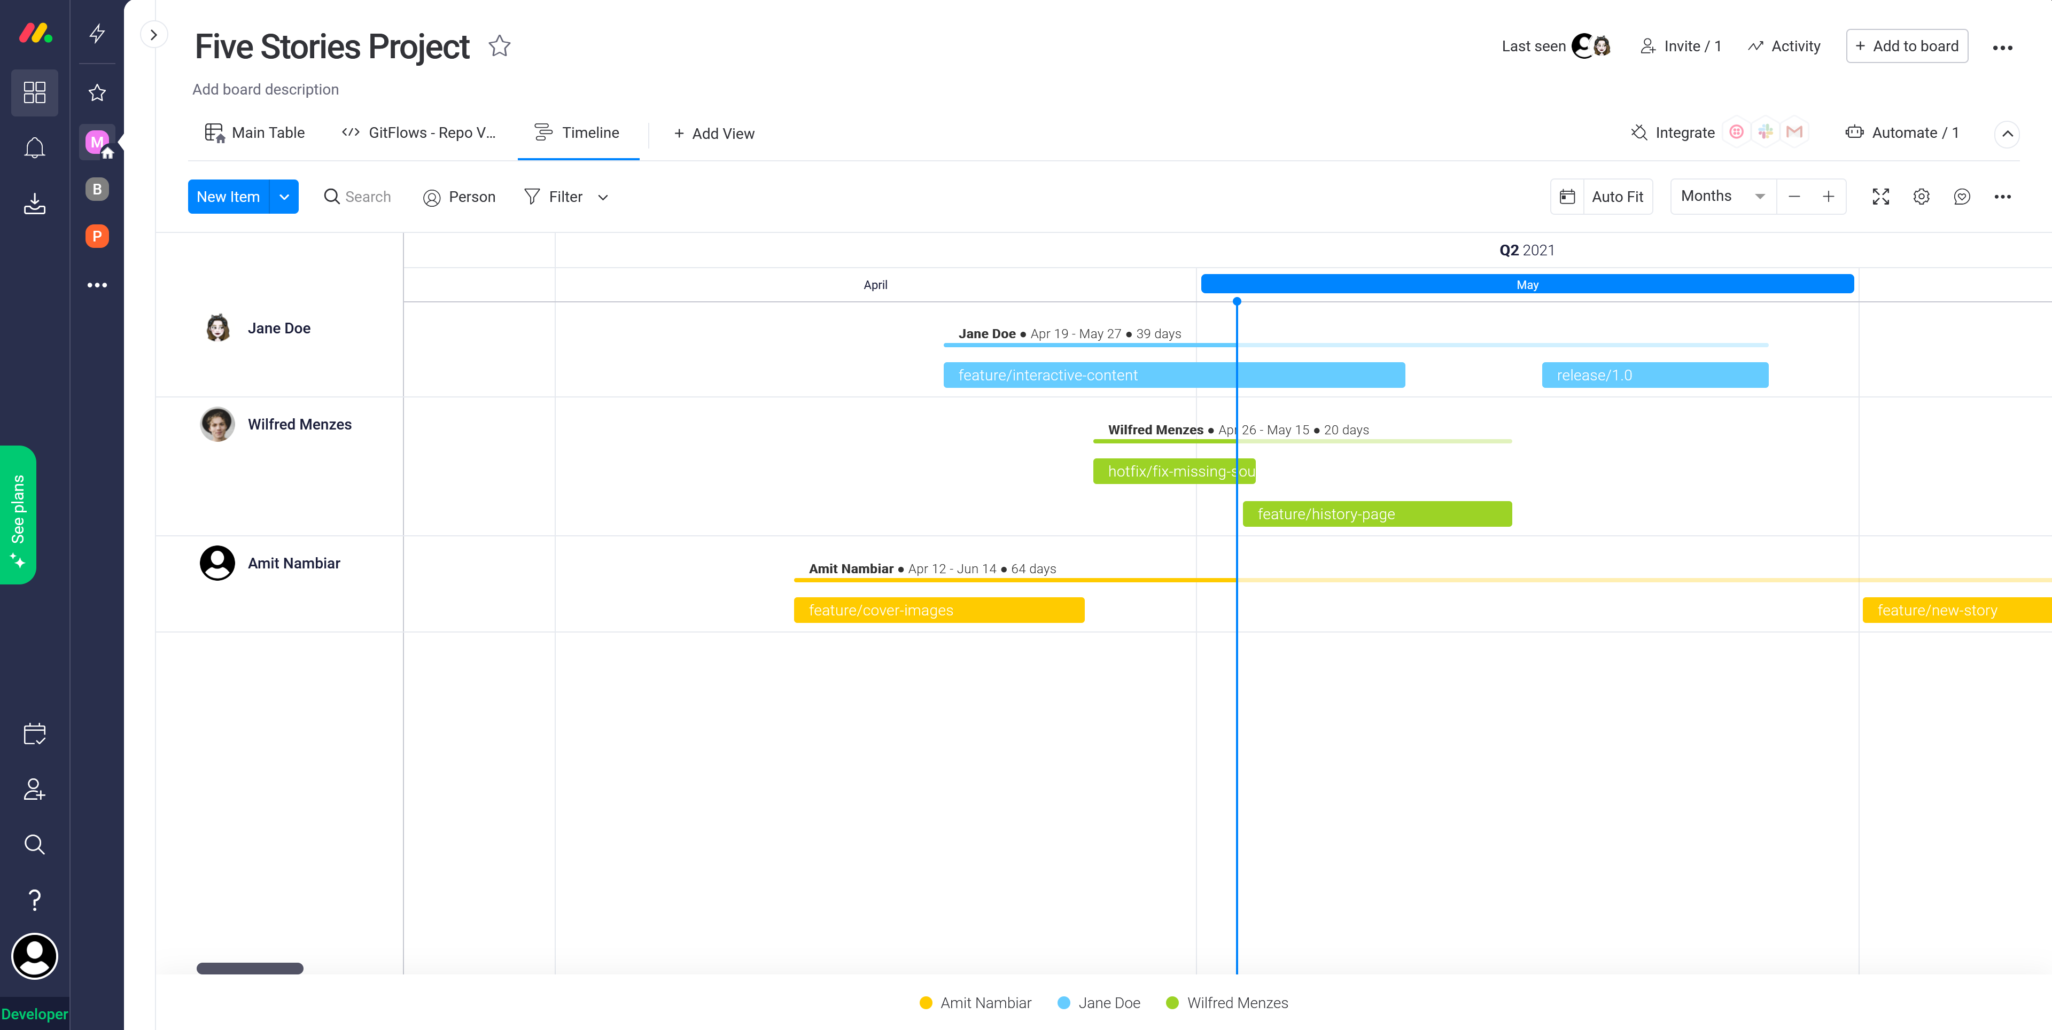The width and height of the screenshot is (2052, 1030).
Task: Open the help question mark
Action: pos(34,900)
